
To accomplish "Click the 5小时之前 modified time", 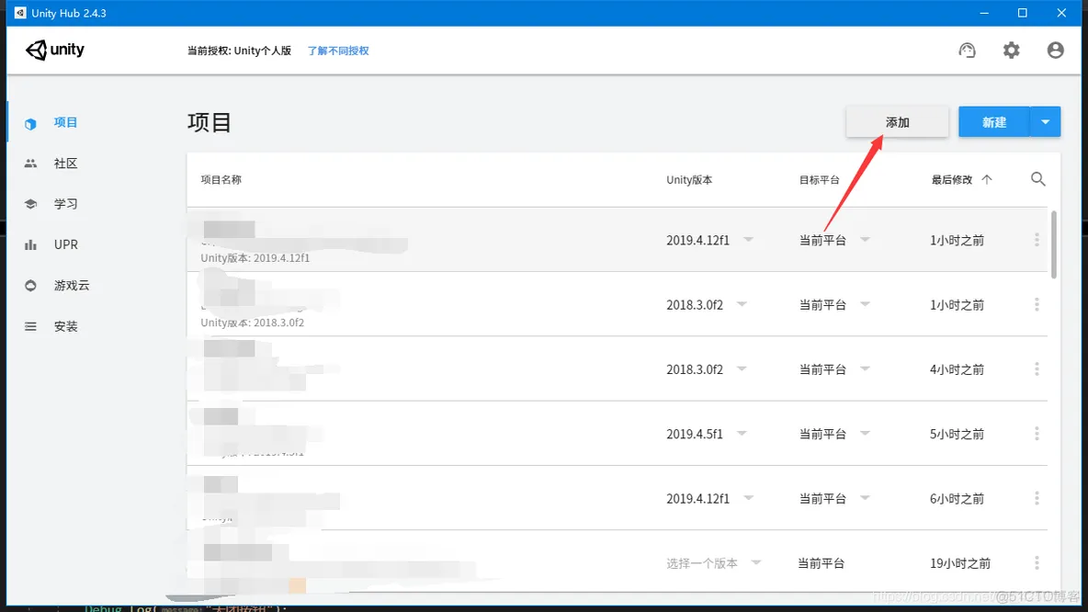I will tap(957, 434).
